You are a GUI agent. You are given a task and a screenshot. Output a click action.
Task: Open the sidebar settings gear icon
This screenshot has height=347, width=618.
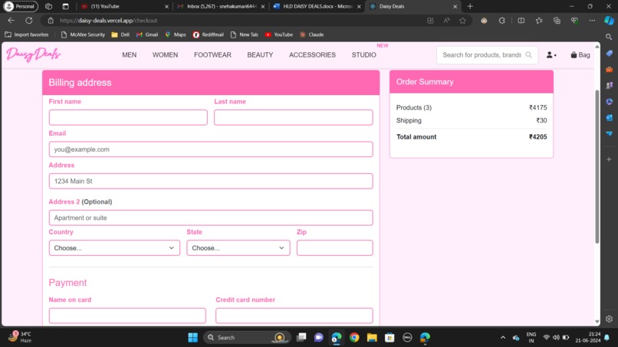609,319
